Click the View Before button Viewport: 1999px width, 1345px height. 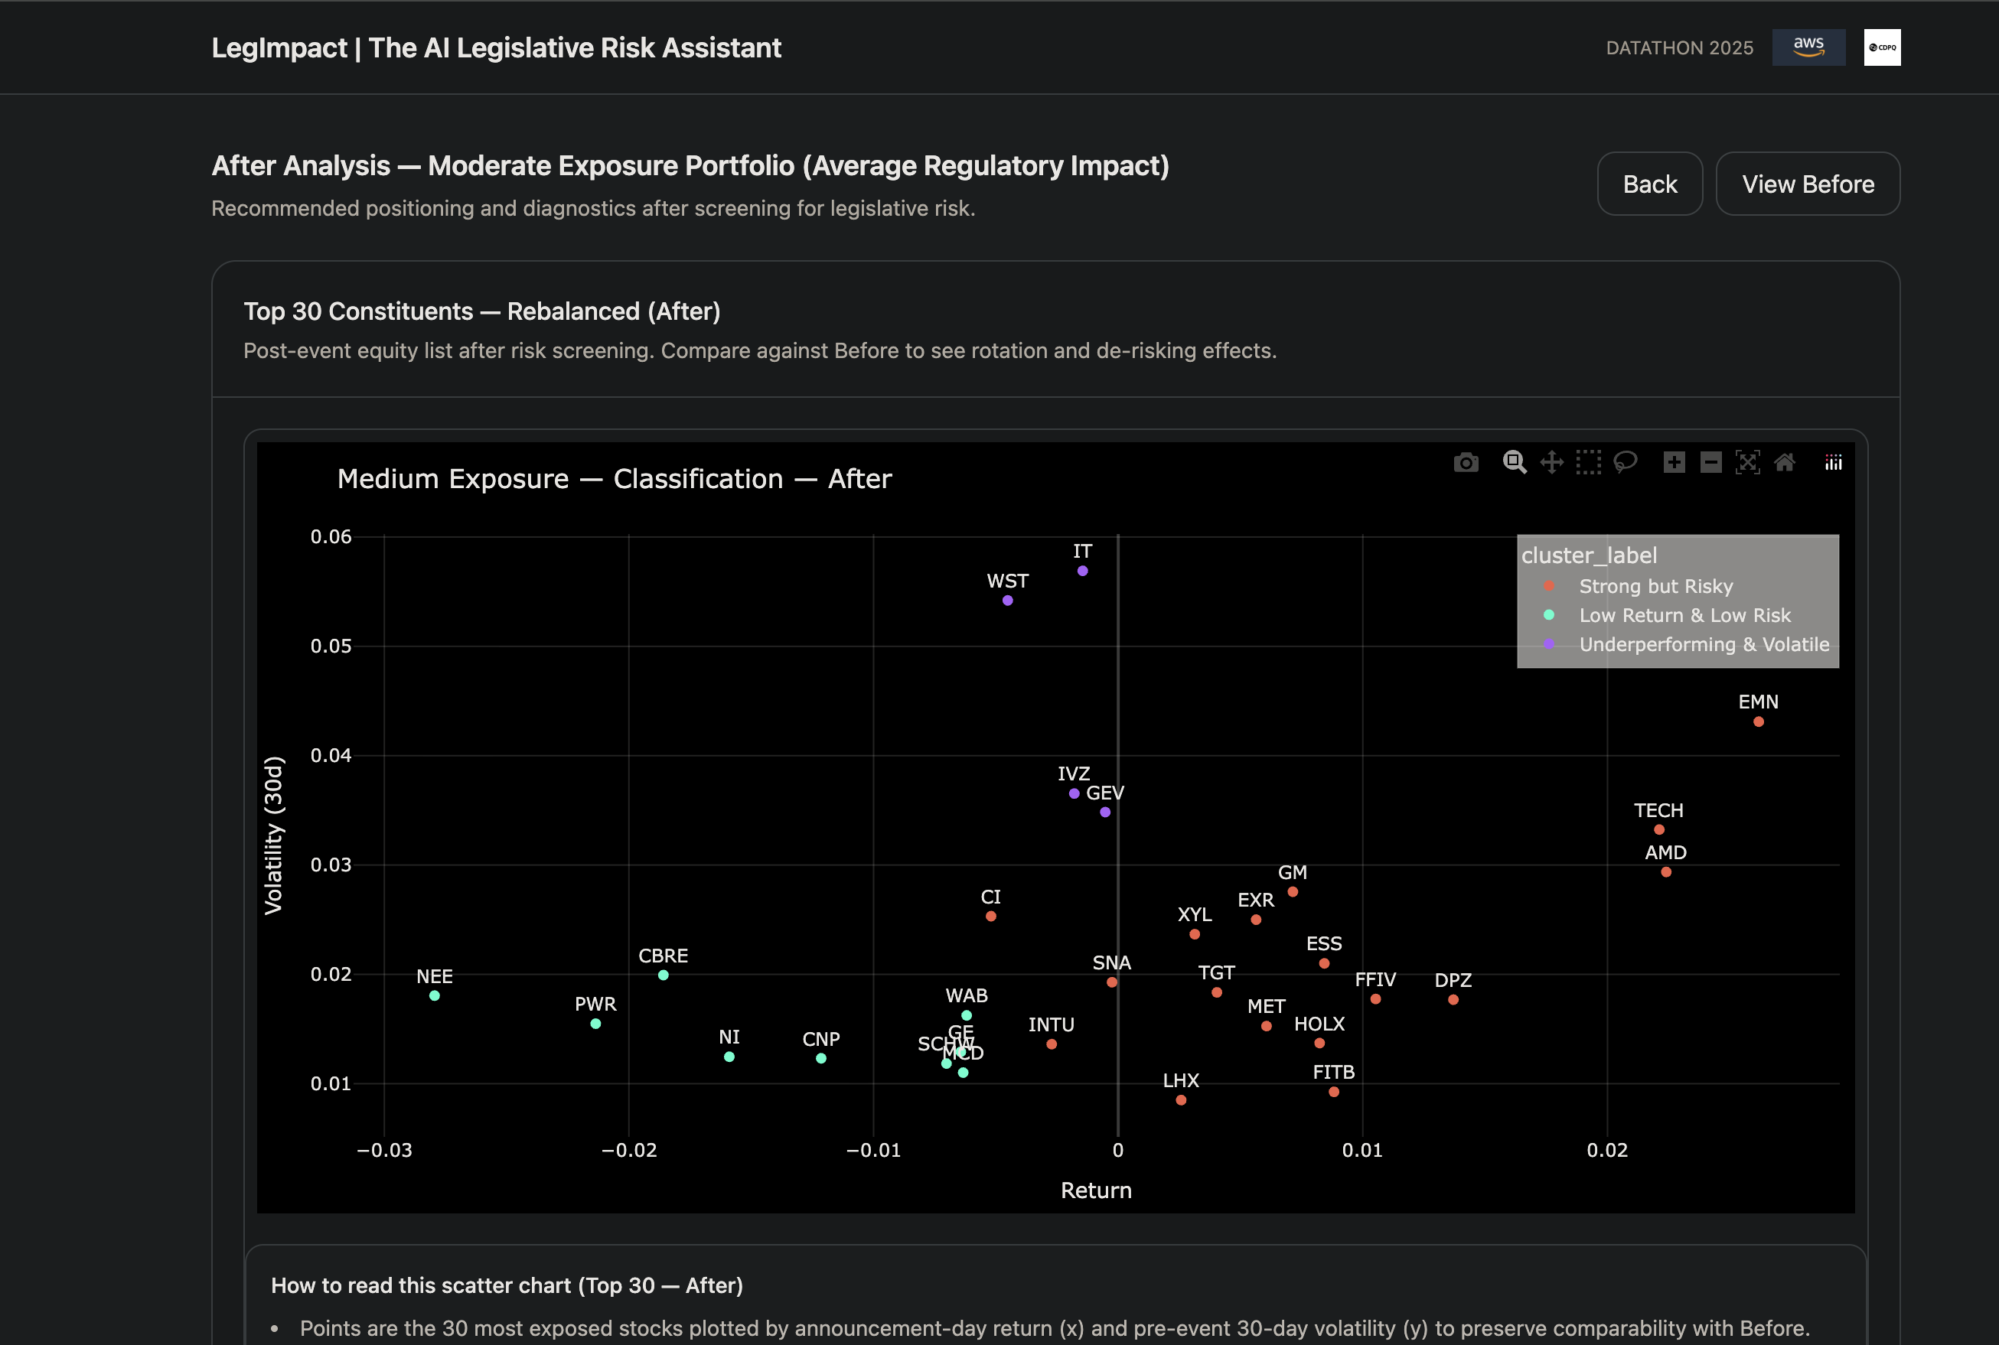(1808, 184)
